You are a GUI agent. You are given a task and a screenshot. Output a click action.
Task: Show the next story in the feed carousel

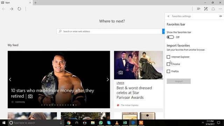(108, 79)
